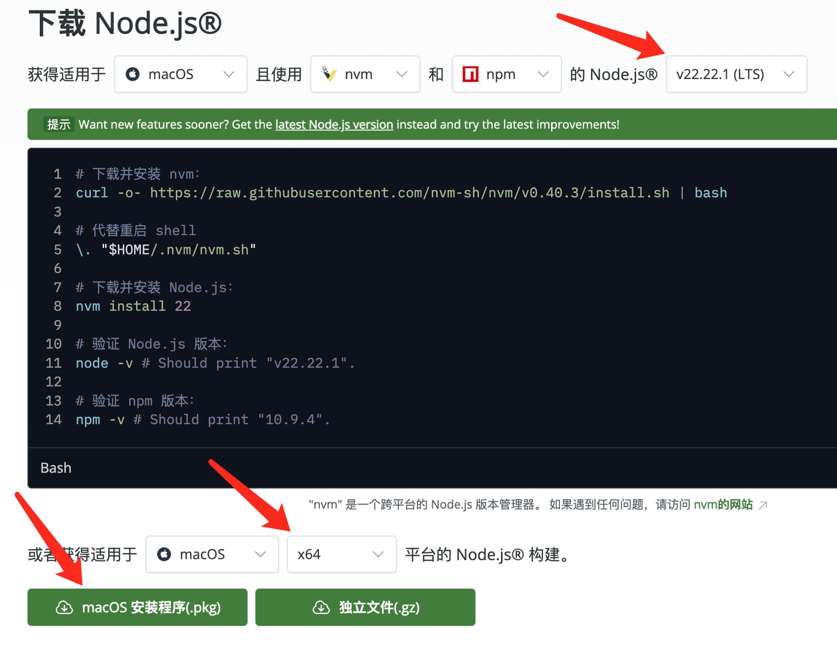The height and width of the screenshot is (648, 837).
Task: Click the Apple logo in top macOS dropdown
Action: pyautogui.click(x=133, y=74)
